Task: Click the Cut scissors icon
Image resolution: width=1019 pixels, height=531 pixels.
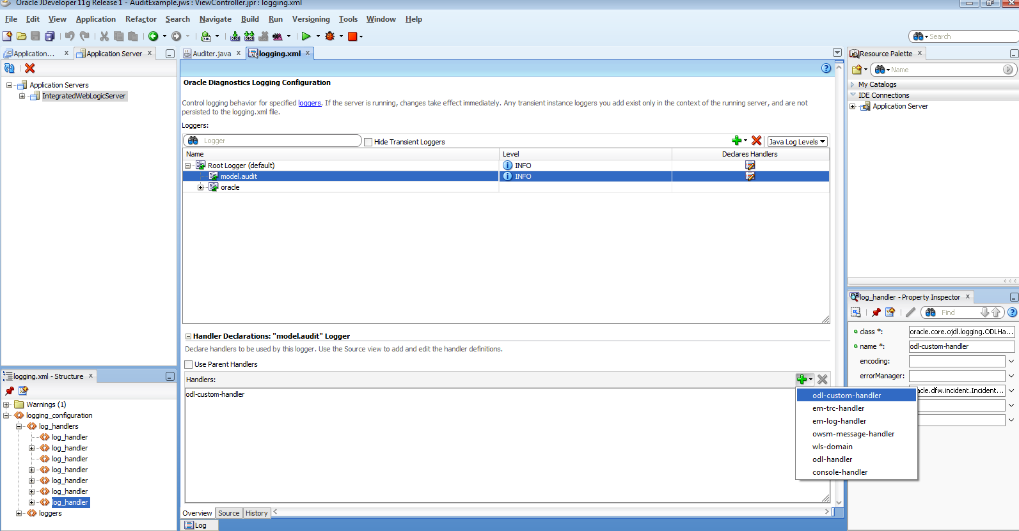Action: point(104,36)
